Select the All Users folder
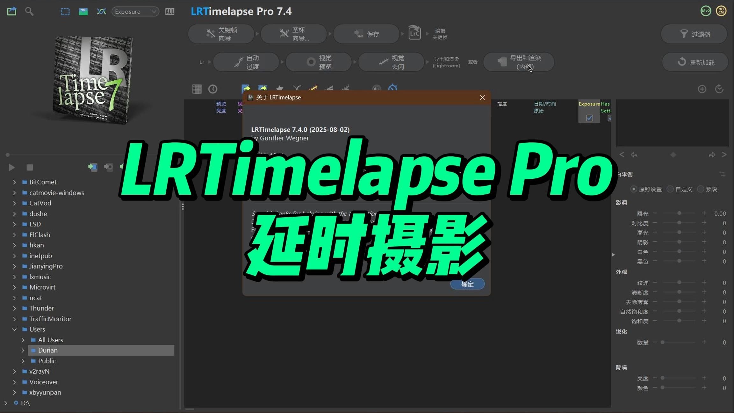The image size is (734, 413). tap(50, 340)
